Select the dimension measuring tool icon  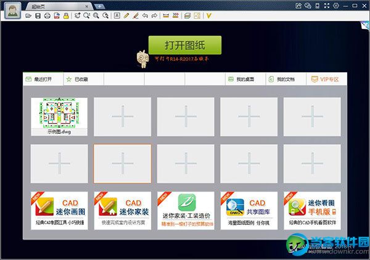click(166, 16)
